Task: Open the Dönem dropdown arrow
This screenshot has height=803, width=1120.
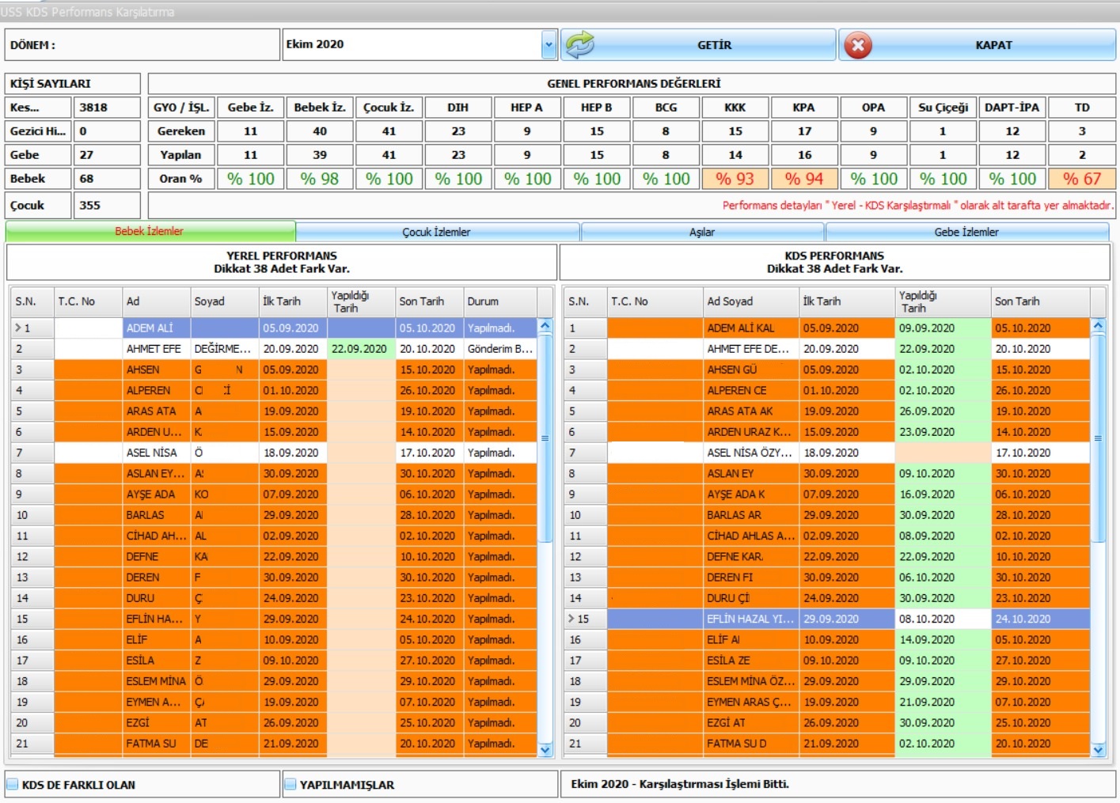Action: [x=549, y=45]
